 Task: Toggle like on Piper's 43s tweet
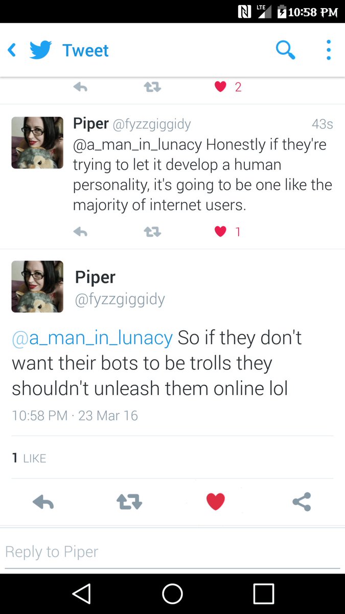coord(220,232)
